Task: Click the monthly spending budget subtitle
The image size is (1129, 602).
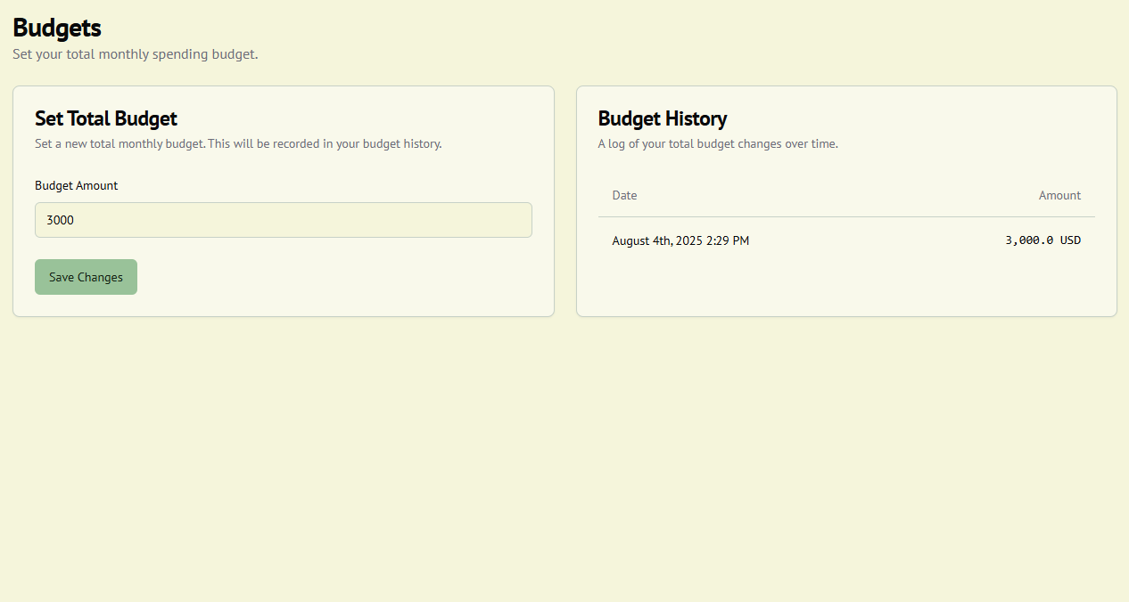Action: point(135,54)
